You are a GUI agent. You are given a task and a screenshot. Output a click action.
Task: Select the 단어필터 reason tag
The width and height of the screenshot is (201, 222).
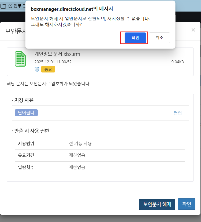pos(26,113)
